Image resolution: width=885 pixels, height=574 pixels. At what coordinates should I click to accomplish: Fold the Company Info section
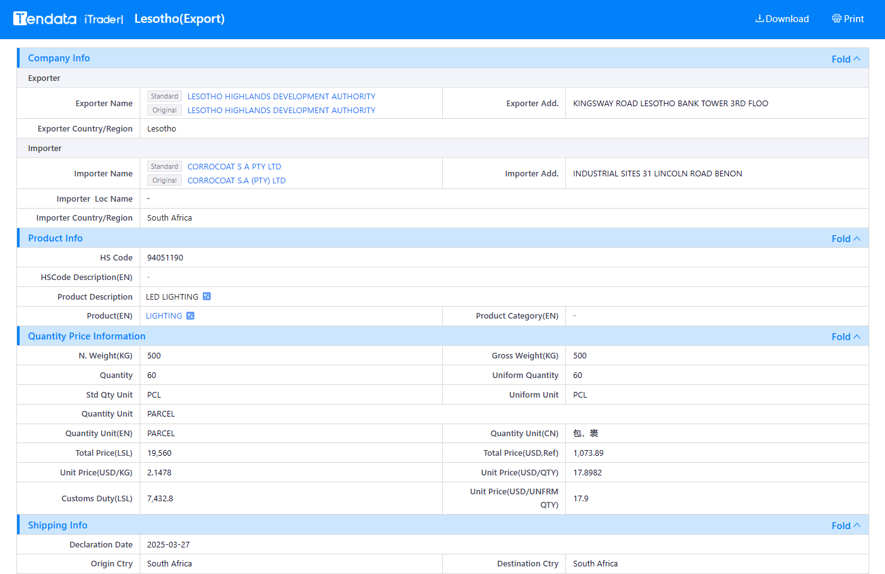(846, 59)
